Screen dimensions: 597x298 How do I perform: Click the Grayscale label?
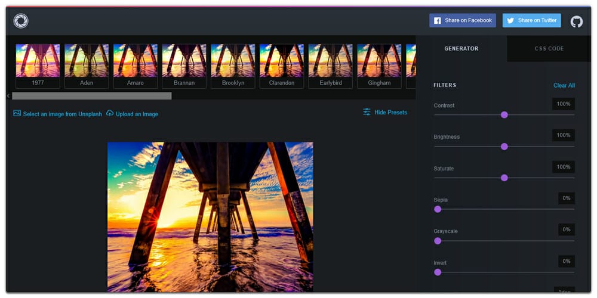click(x=445, y=231)
